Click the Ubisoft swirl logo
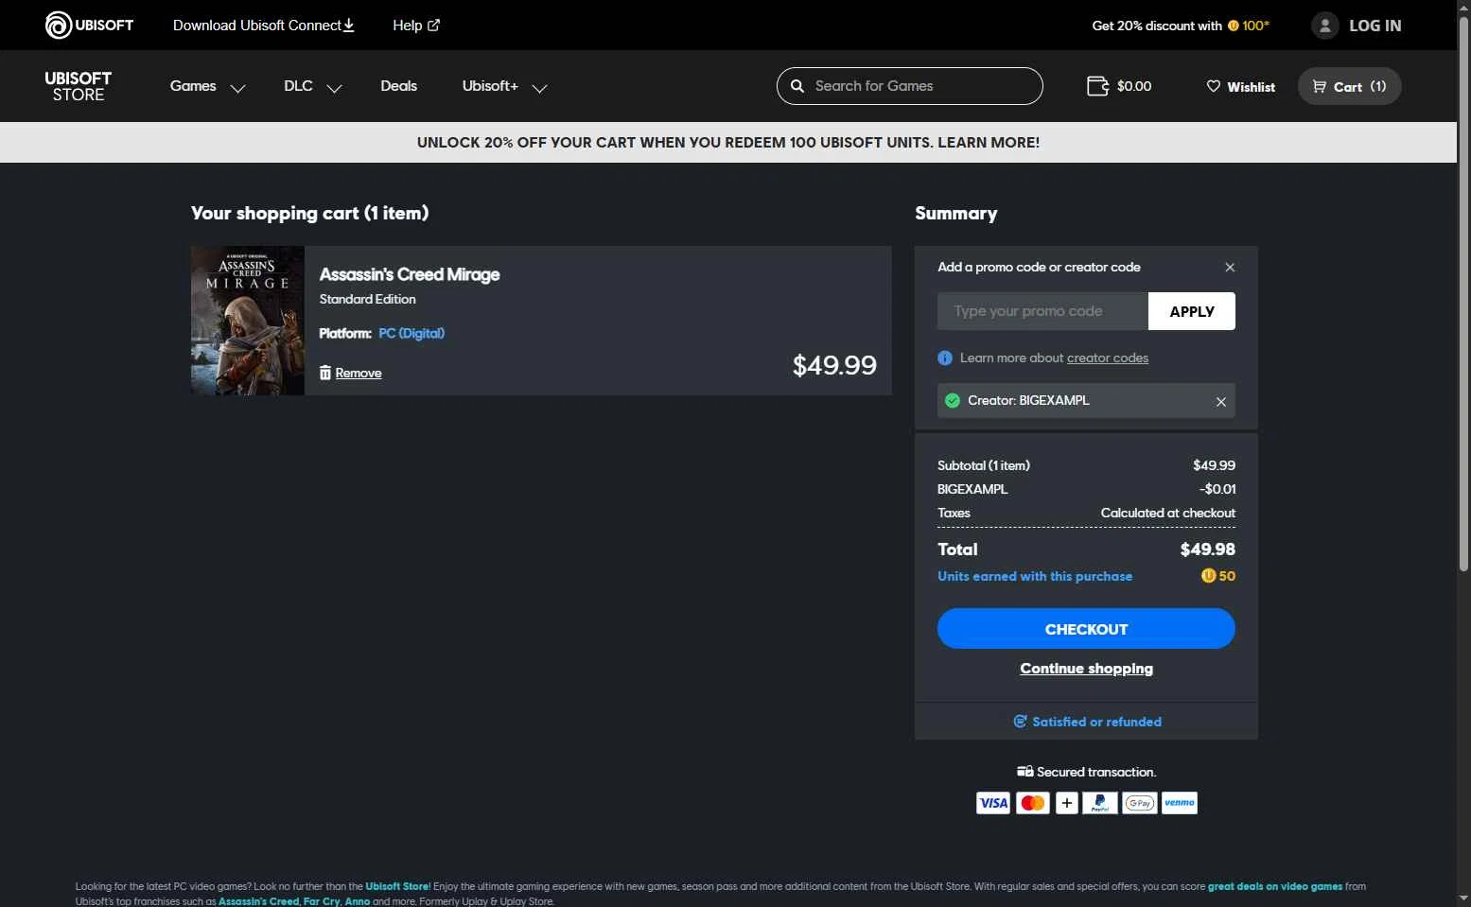 (59, 25)
